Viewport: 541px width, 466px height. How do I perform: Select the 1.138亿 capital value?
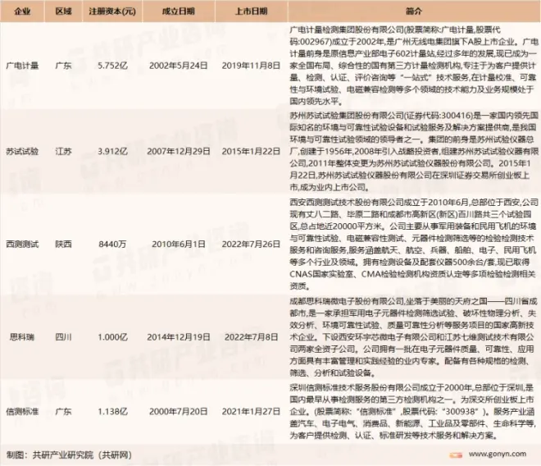point(112,411)
